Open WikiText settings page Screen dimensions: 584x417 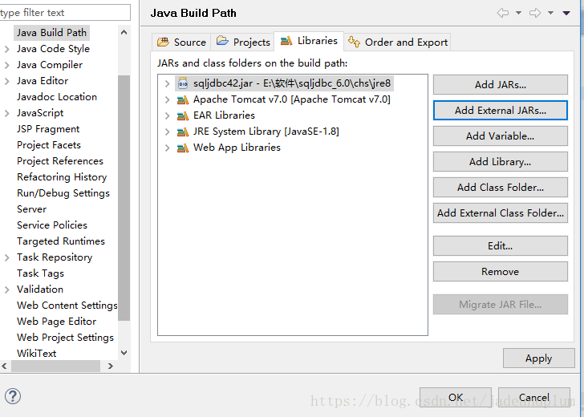pyautogui.click(x=37, y=354)
